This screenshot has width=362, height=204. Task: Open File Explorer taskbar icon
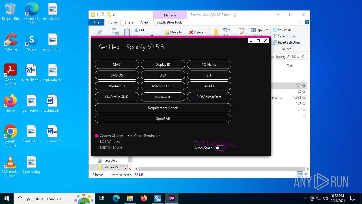pos(130,198)
